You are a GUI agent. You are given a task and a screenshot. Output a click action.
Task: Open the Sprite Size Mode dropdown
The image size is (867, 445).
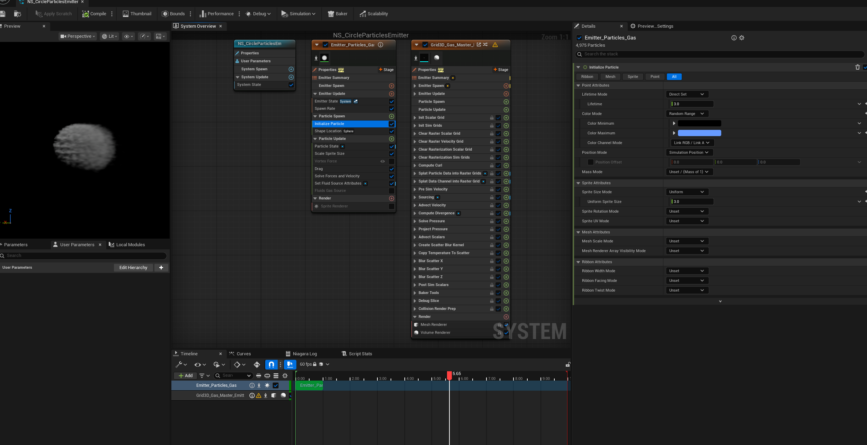687,192
